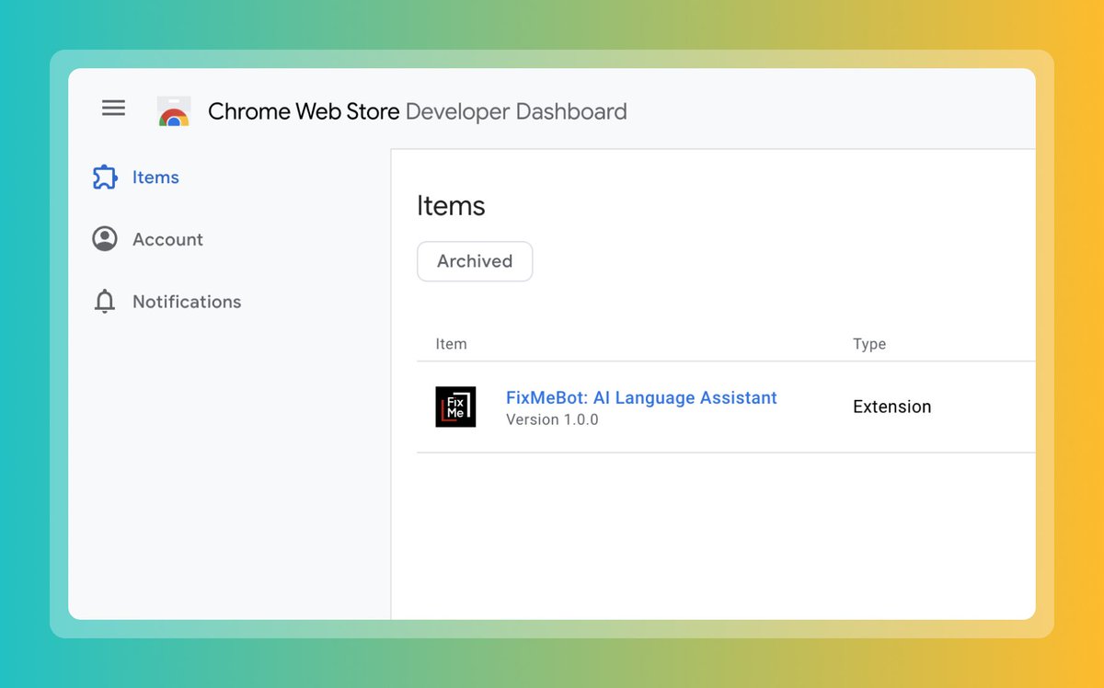
Task: Click the Extension type cell
Action: pos(892,407)
